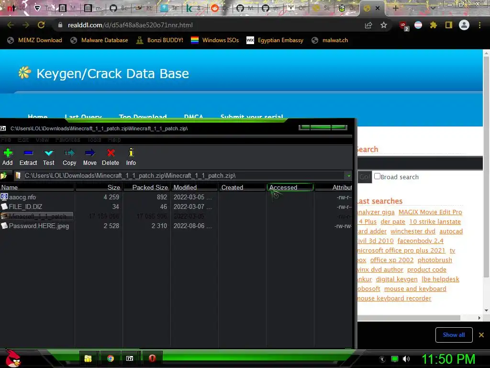490x368 pixels.
Task: Switch to Chrome on the taskbar
Action: pos(111,358)
